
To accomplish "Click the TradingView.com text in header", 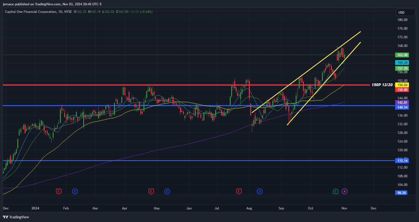I will (48, 4).
